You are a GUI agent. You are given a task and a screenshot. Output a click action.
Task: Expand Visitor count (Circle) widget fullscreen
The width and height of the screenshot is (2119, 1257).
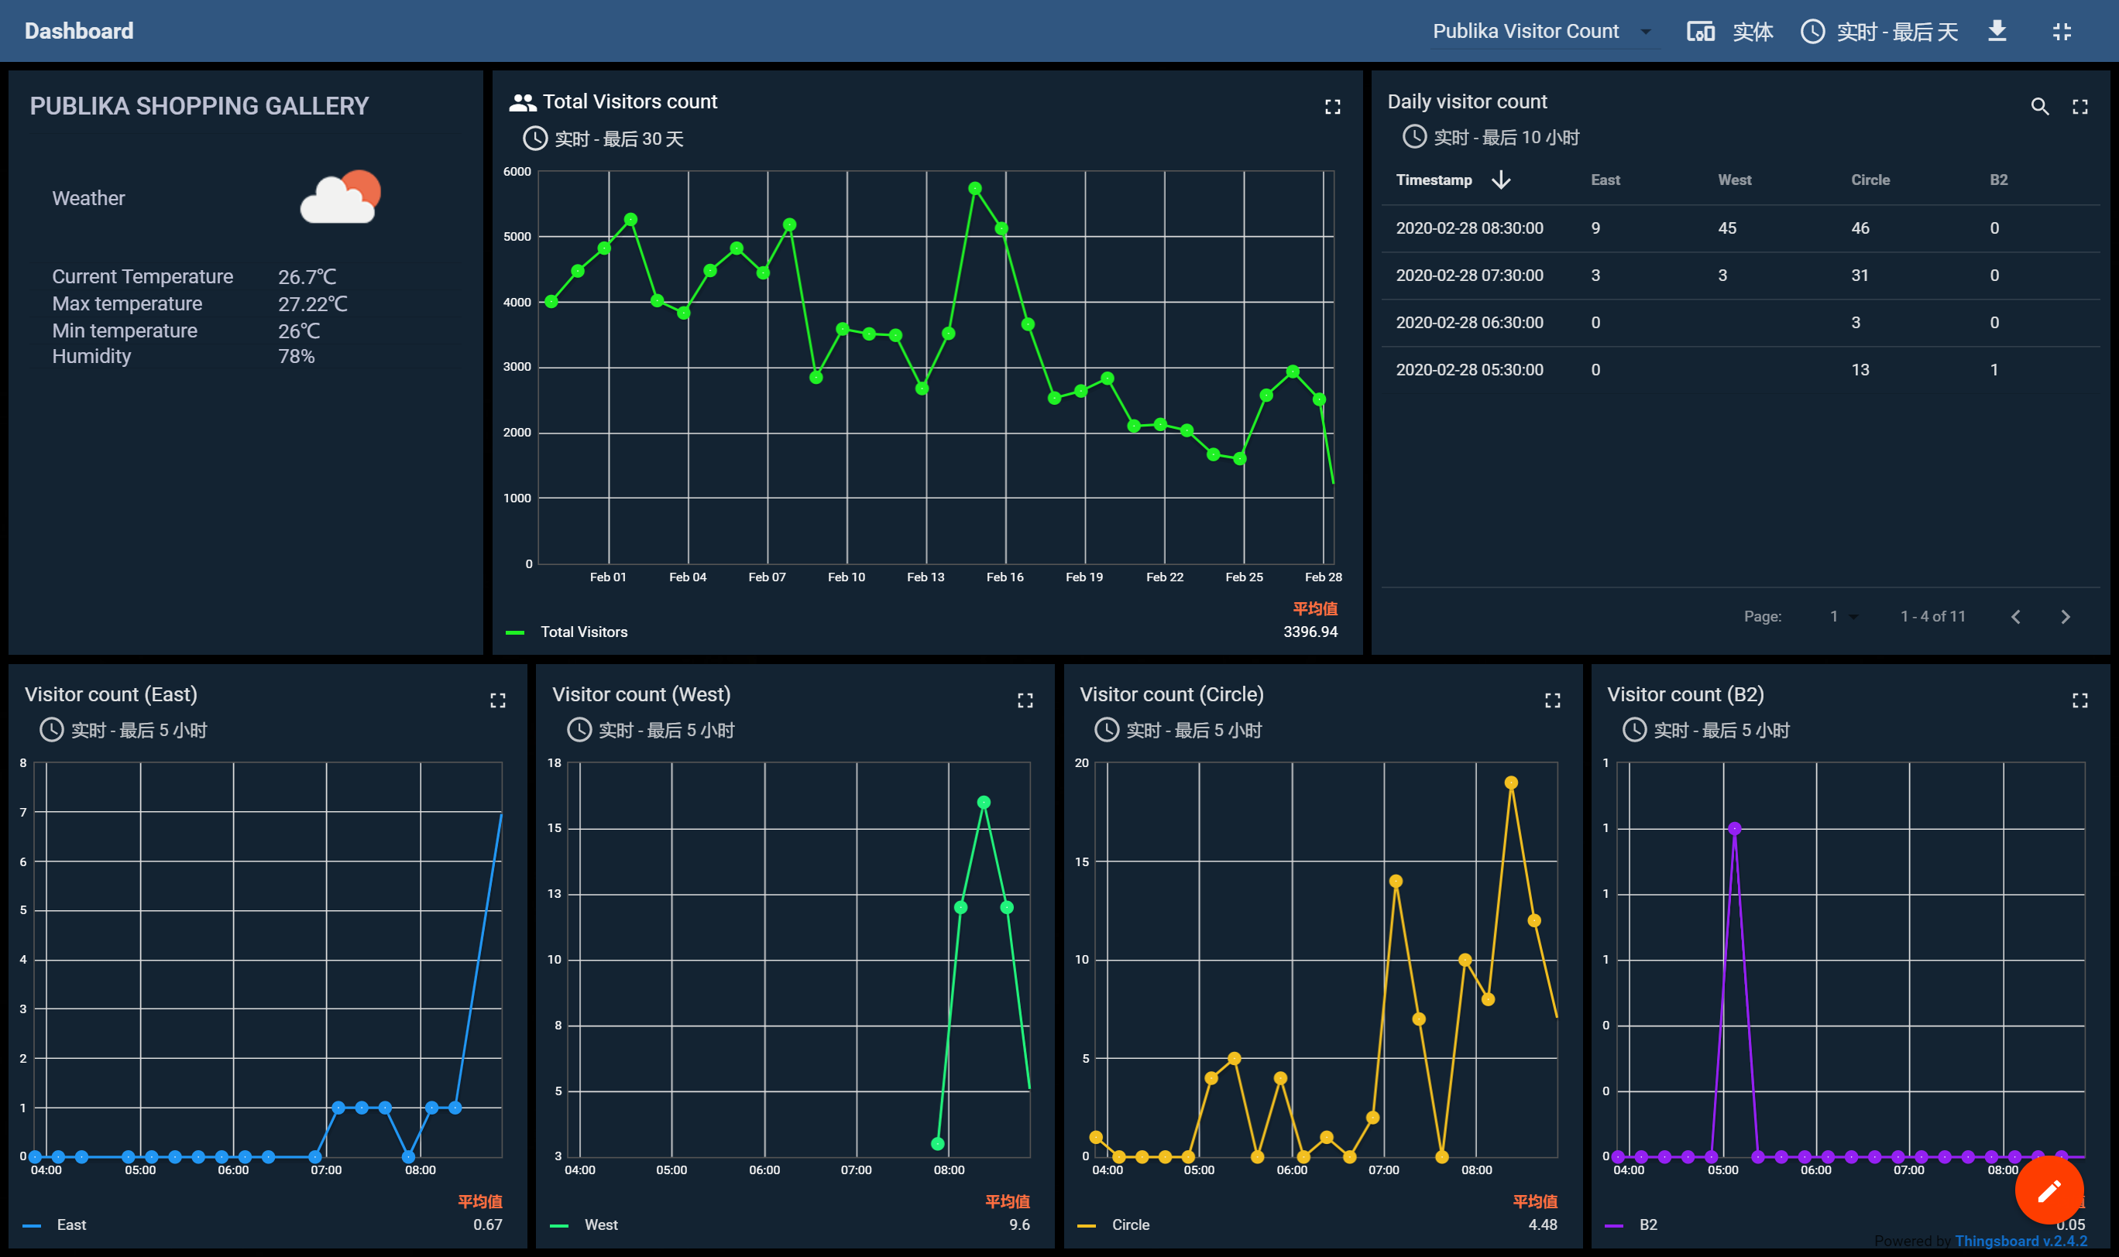1552,700
